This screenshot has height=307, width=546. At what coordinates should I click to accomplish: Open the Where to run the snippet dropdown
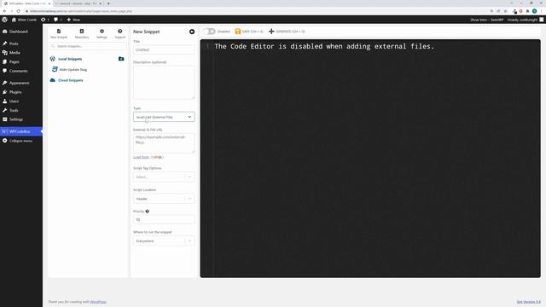pos(164,240)
